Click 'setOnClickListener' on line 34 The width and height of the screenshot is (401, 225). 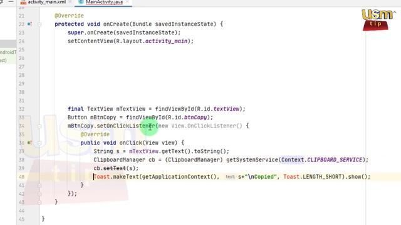pyautogui.click(x=126, y=126)
